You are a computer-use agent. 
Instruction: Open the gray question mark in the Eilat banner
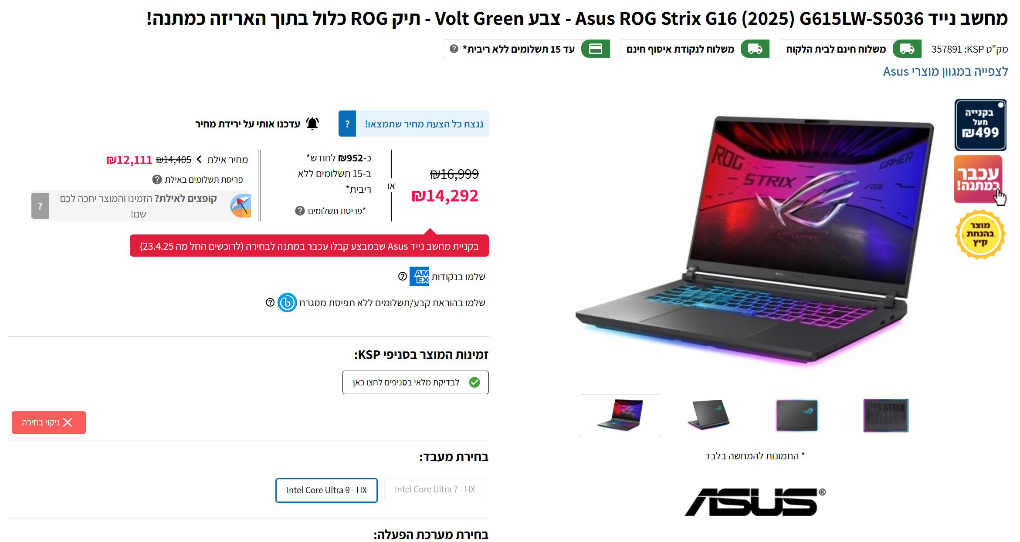pyautogui.click(x=40, y=206)
